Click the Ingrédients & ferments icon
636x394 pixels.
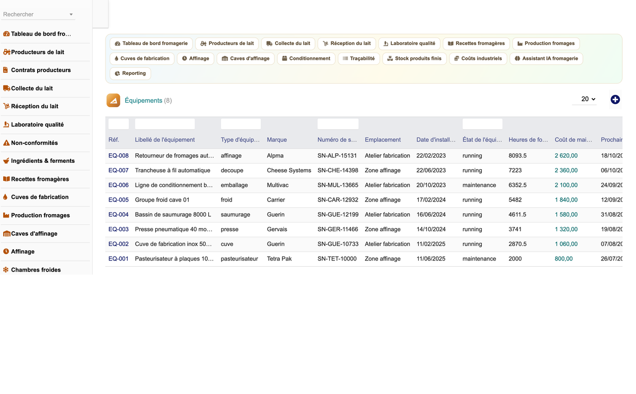click(6, 161)
